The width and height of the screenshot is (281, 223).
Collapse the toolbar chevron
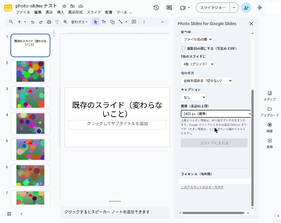162,22
